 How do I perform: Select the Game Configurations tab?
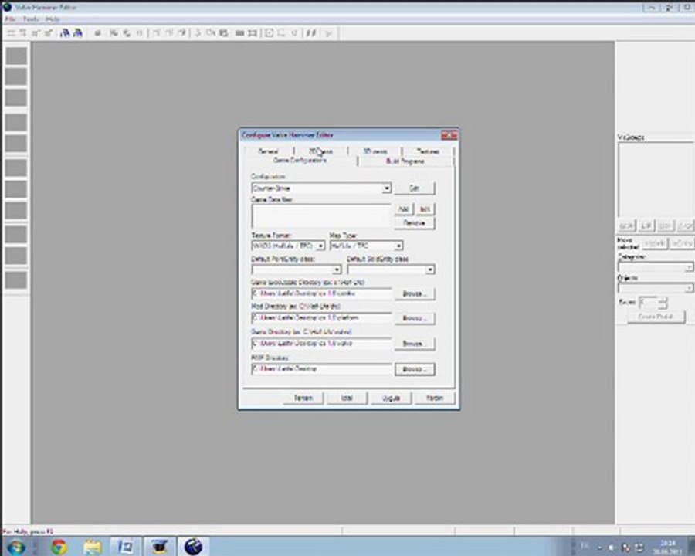300,161
